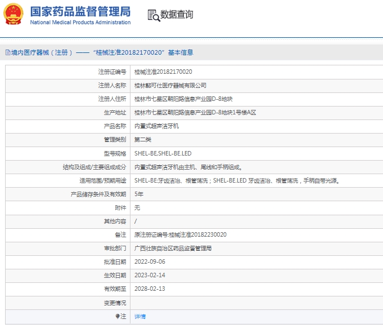383x328 pixels.
Task: Click the 备注 row label
Action: tap(120, 235)
